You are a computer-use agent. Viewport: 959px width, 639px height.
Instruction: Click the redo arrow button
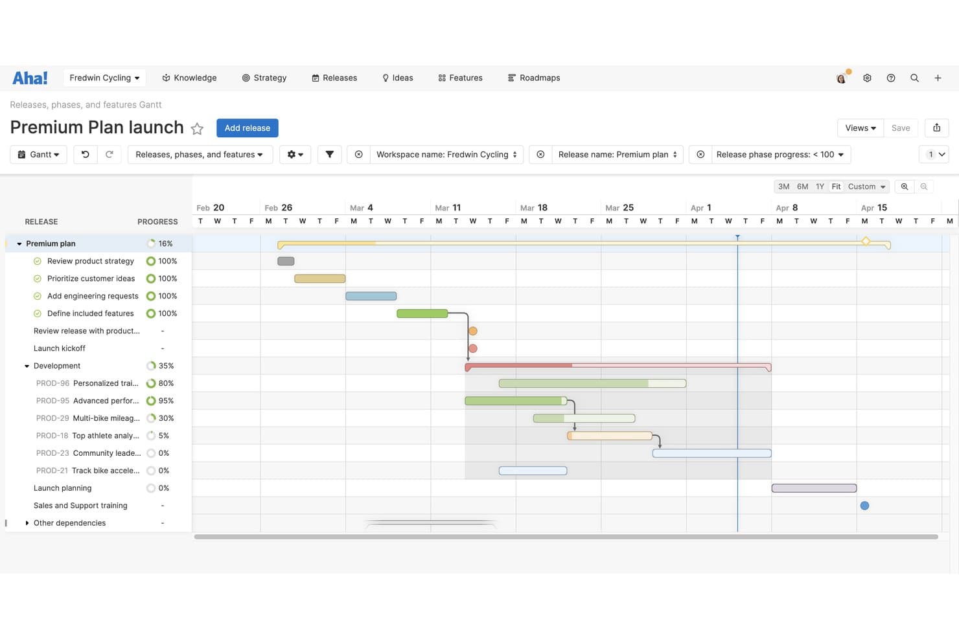pos(110,154)
